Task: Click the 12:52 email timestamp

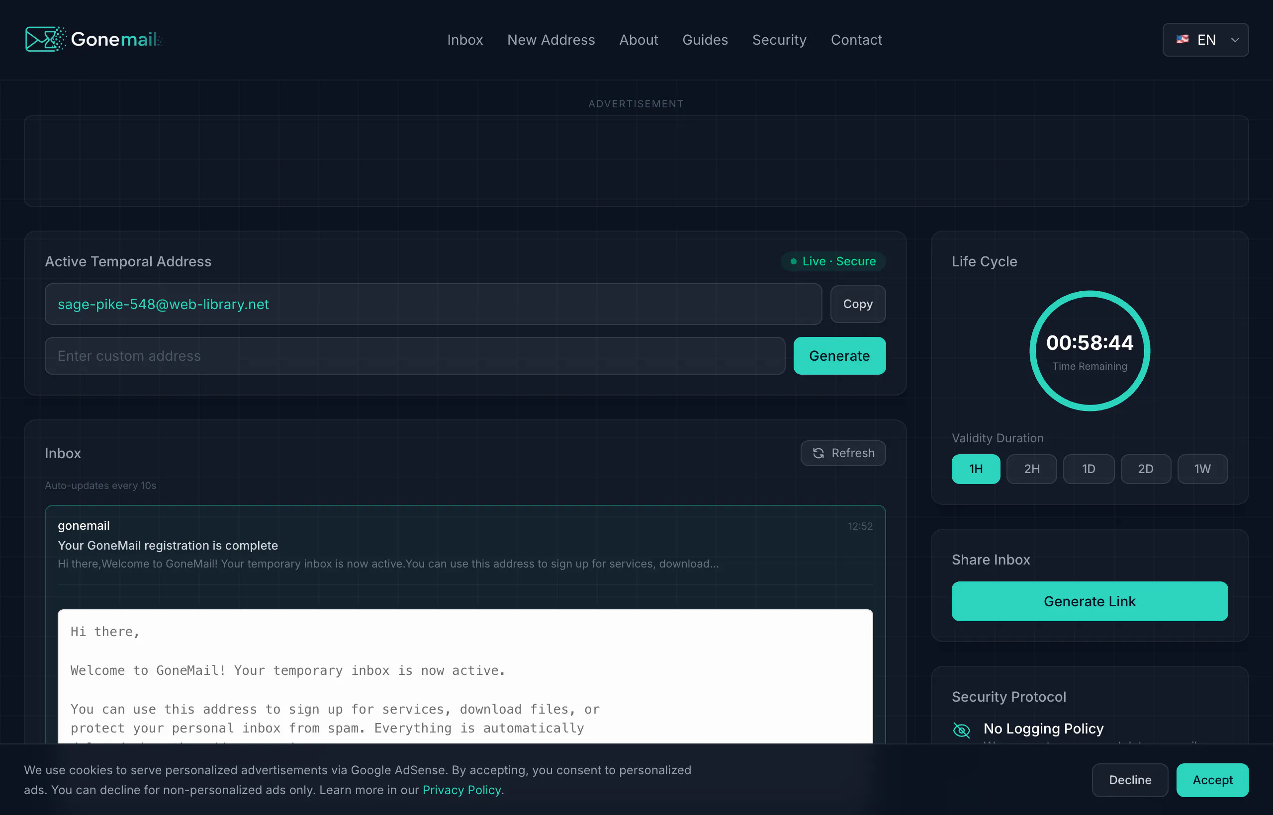Action: pyautogui.click(x=860, y=527)
